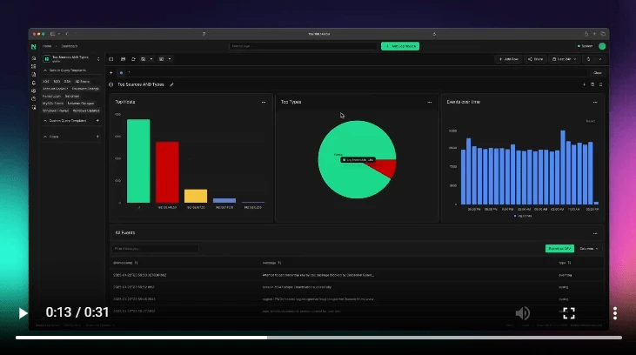Open Top Types panel options menu
Image resolution: width=636 pixels, height=355 pixels.
(x=429, y=102)
